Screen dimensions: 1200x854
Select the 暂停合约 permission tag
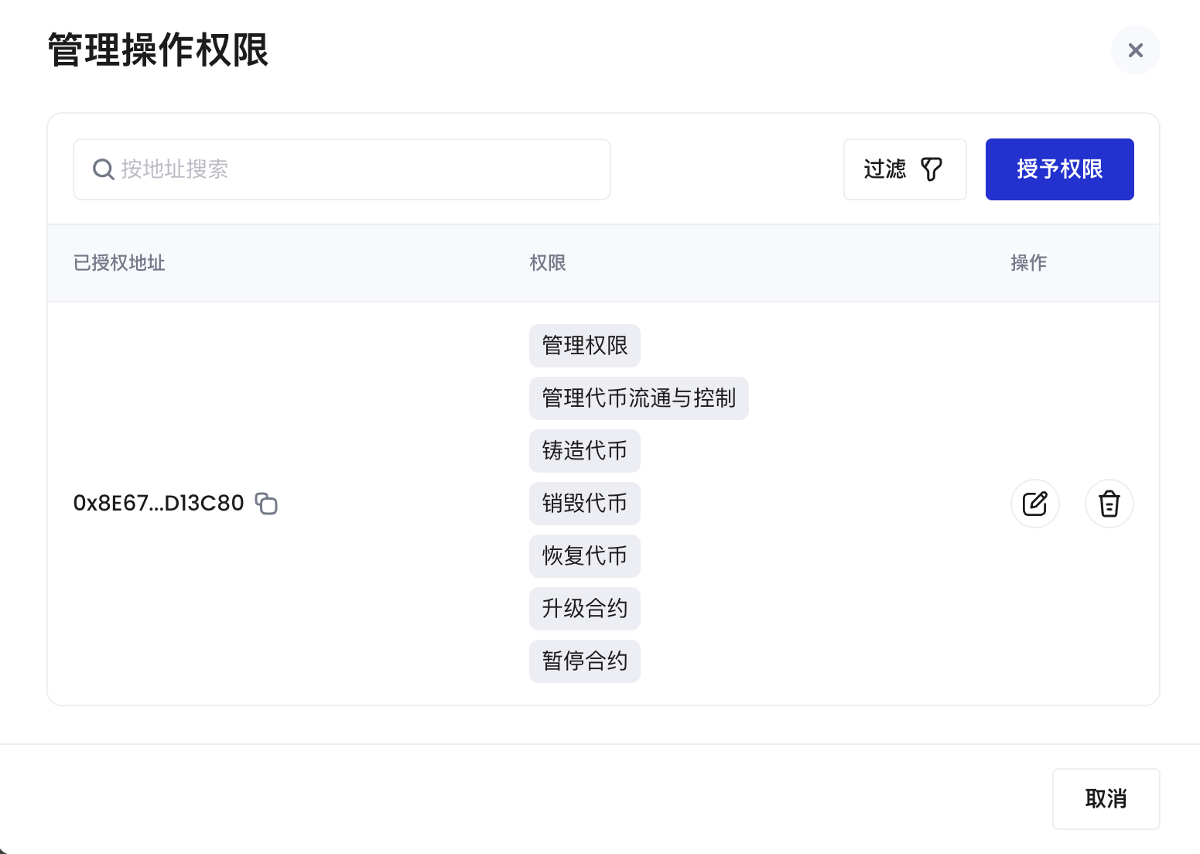pyautogui.click(x=584, y=661)
